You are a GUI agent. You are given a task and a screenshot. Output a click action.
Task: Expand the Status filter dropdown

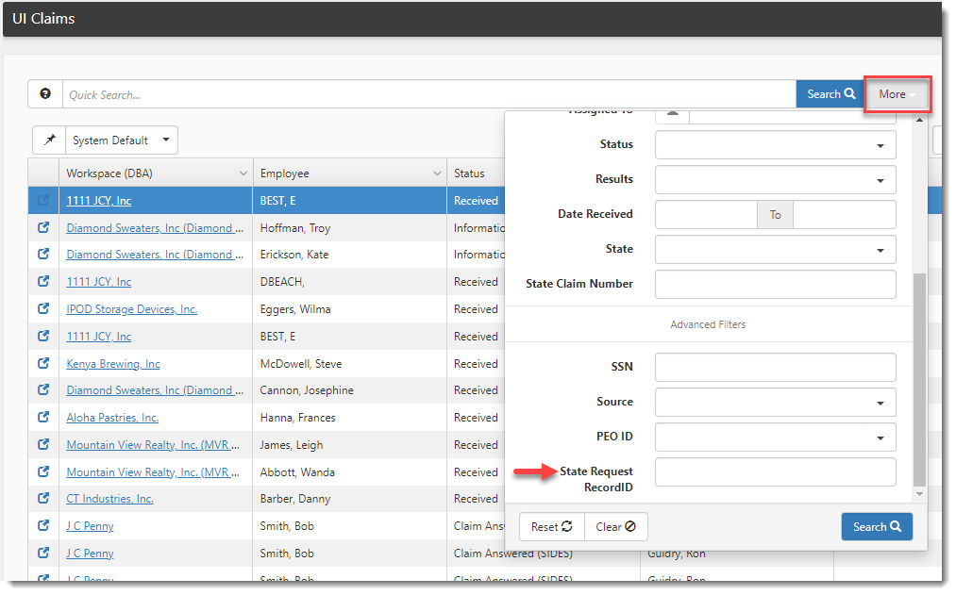pyautogui.click(x=775, y=145)
